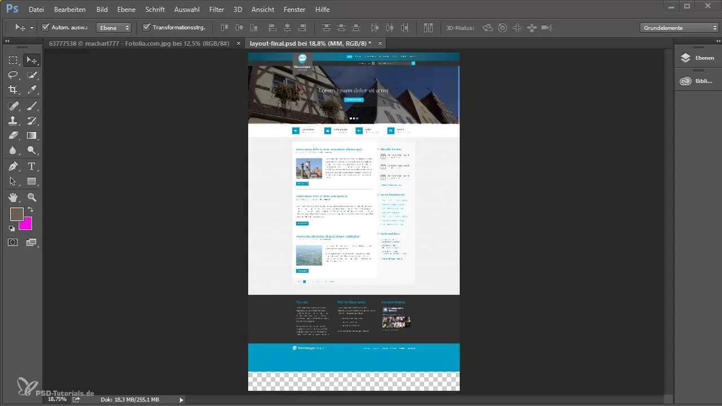
Task: Select the Type tool
Action: [x=32, y=166]
